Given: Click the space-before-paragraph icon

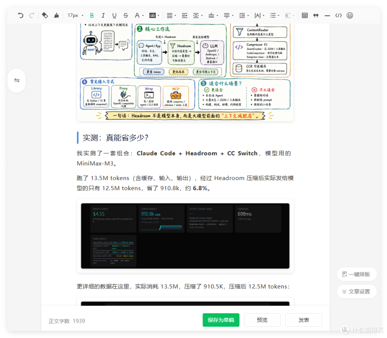Looking at the screenshot, I should point(211,15).
